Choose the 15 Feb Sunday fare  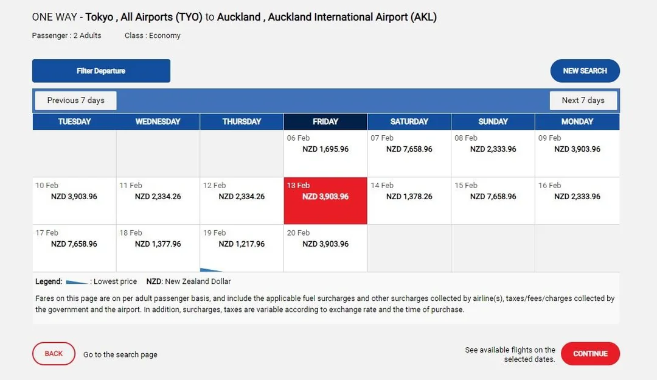click(x=493, y=200)
